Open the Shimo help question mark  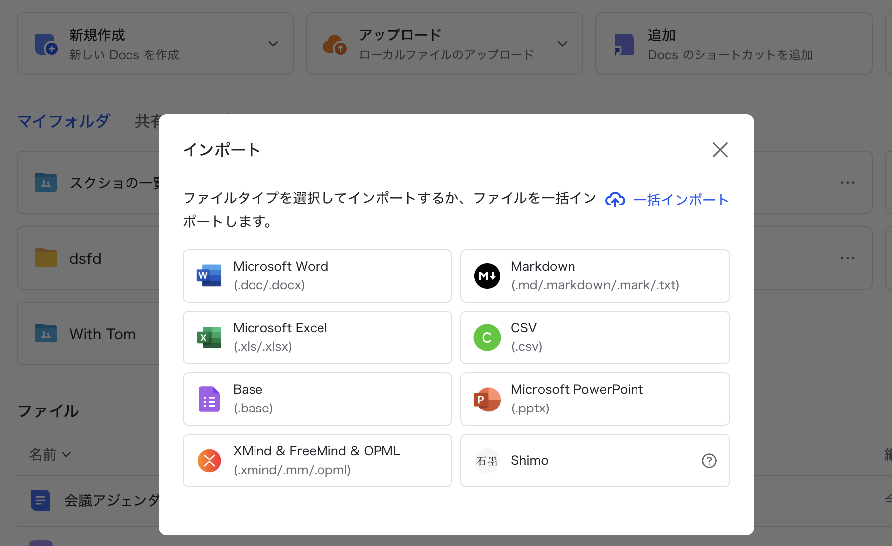(709, 461)
